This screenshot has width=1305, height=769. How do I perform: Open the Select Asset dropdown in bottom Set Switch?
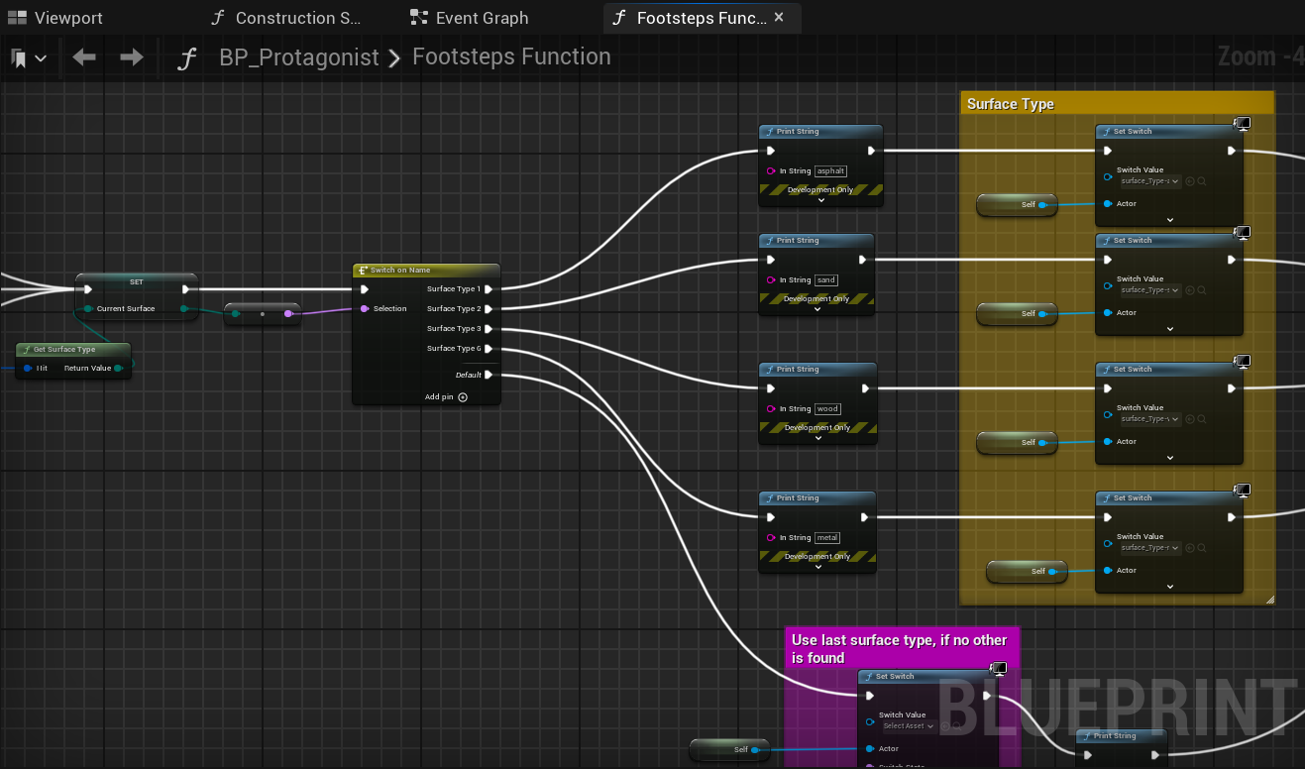907,726
